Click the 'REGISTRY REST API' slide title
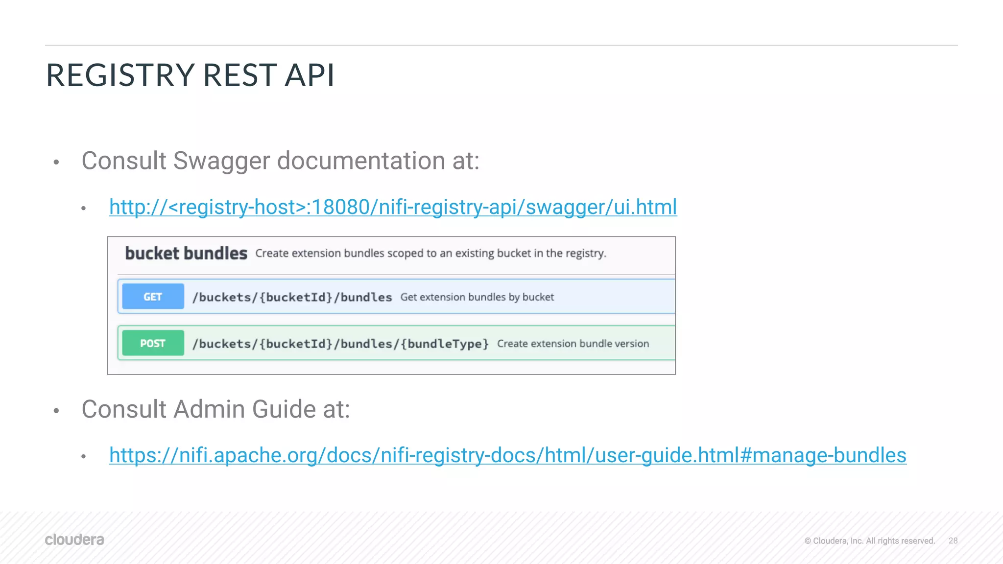 pos(190,75)
